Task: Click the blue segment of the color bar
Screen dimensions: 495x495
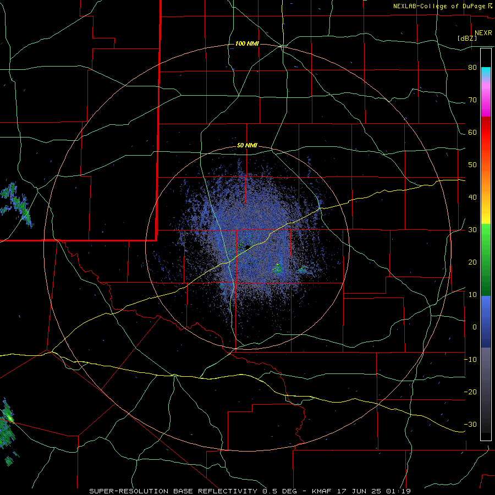Action: pyautogui.click(x=486, y=321)
